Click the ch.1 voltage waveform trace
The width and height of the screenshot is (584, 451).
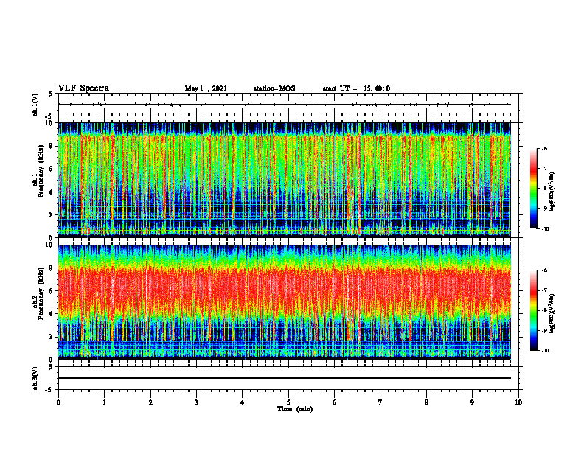pyautogui.click(x=285, y=105)
